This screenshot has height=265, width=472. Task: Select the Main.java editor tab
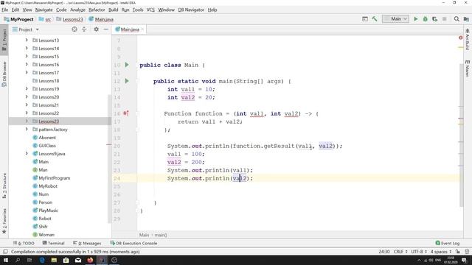tap(130, 29)
